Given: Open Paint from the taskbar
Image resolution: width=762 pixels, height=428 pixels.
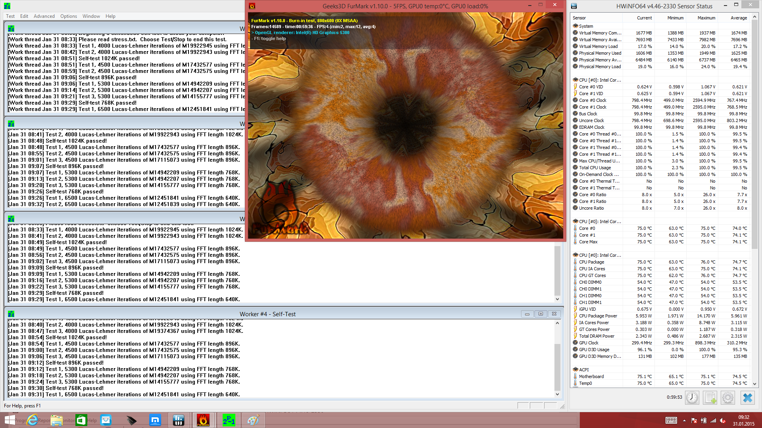Looking at the screenshot, I should tap(253, 420).
